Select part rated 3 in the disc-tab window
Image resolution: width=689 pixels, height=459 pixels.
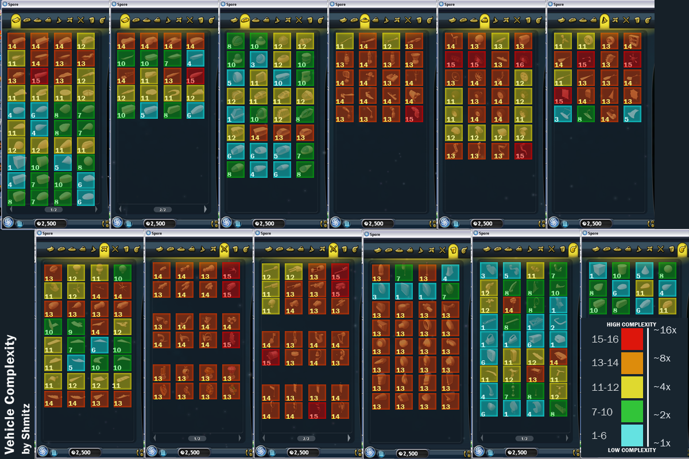pos(258,60)
